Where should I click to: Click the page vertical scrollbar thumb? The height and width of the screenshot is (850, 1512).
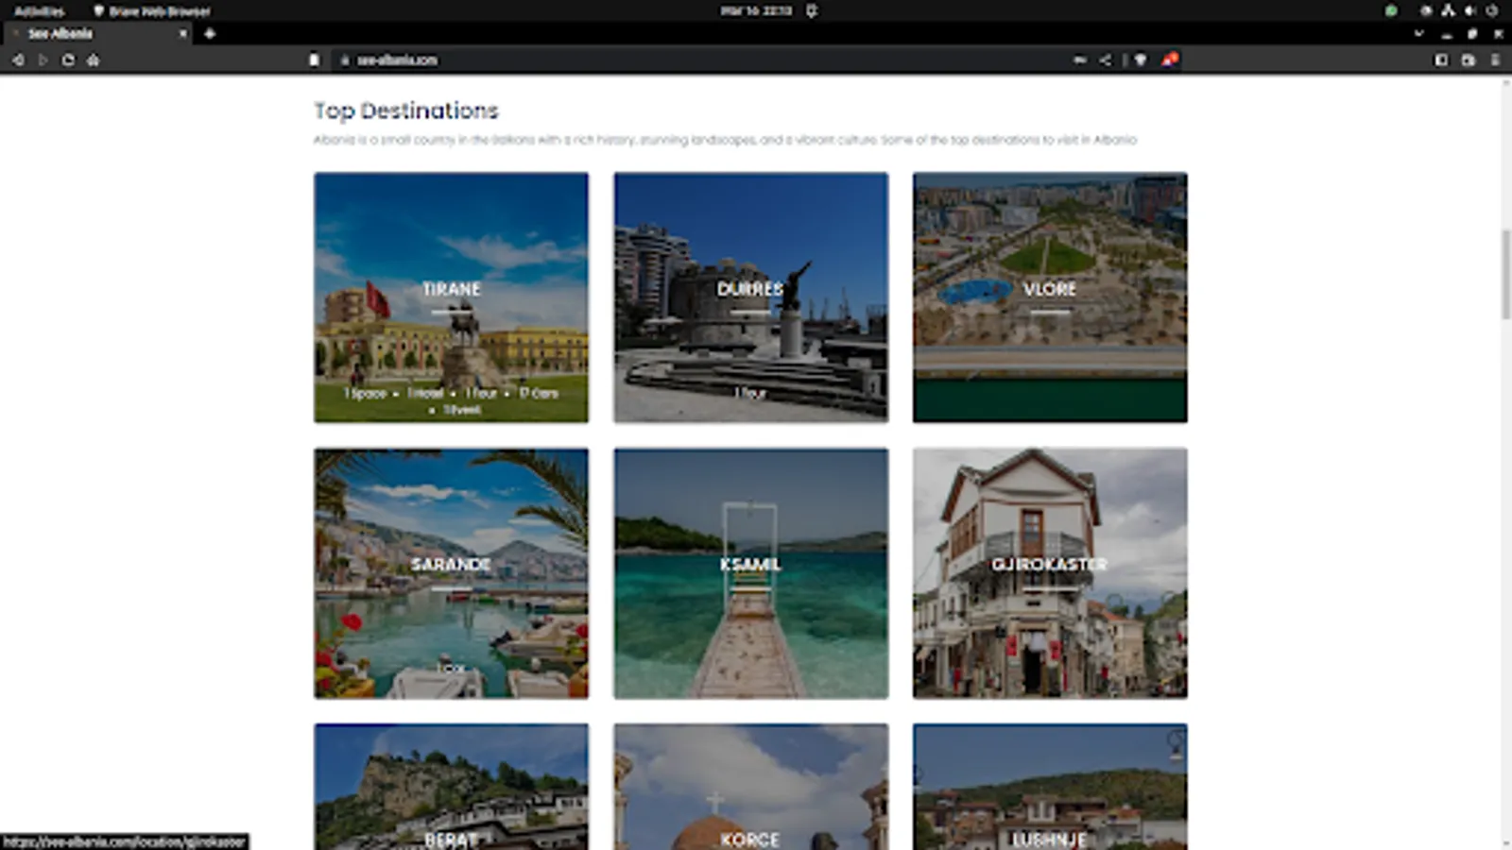1505,274
